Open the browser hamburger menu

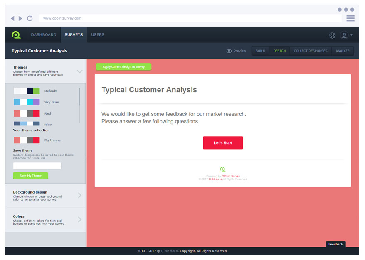tap(350, 18)
